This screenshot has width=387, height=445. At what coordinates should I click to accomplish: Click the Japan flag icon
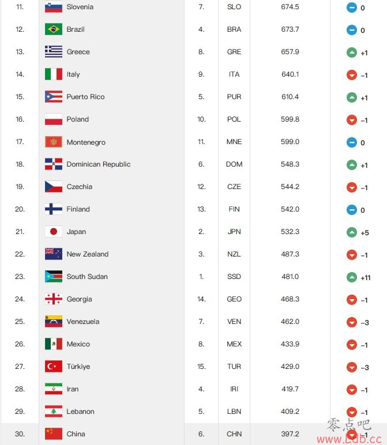54,232
